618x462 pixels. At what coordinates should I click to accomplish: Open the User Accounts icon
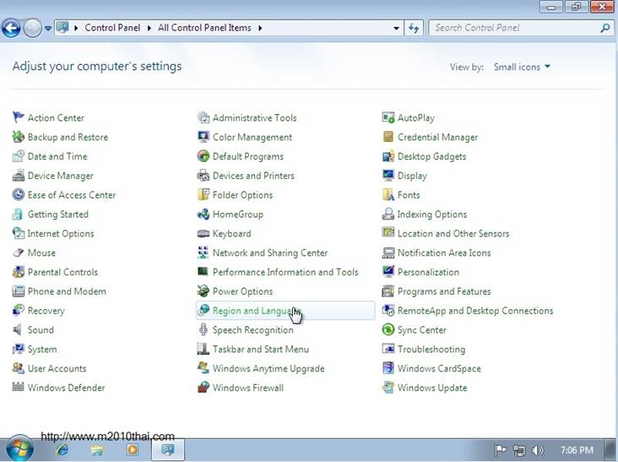(x=18, y=368)
